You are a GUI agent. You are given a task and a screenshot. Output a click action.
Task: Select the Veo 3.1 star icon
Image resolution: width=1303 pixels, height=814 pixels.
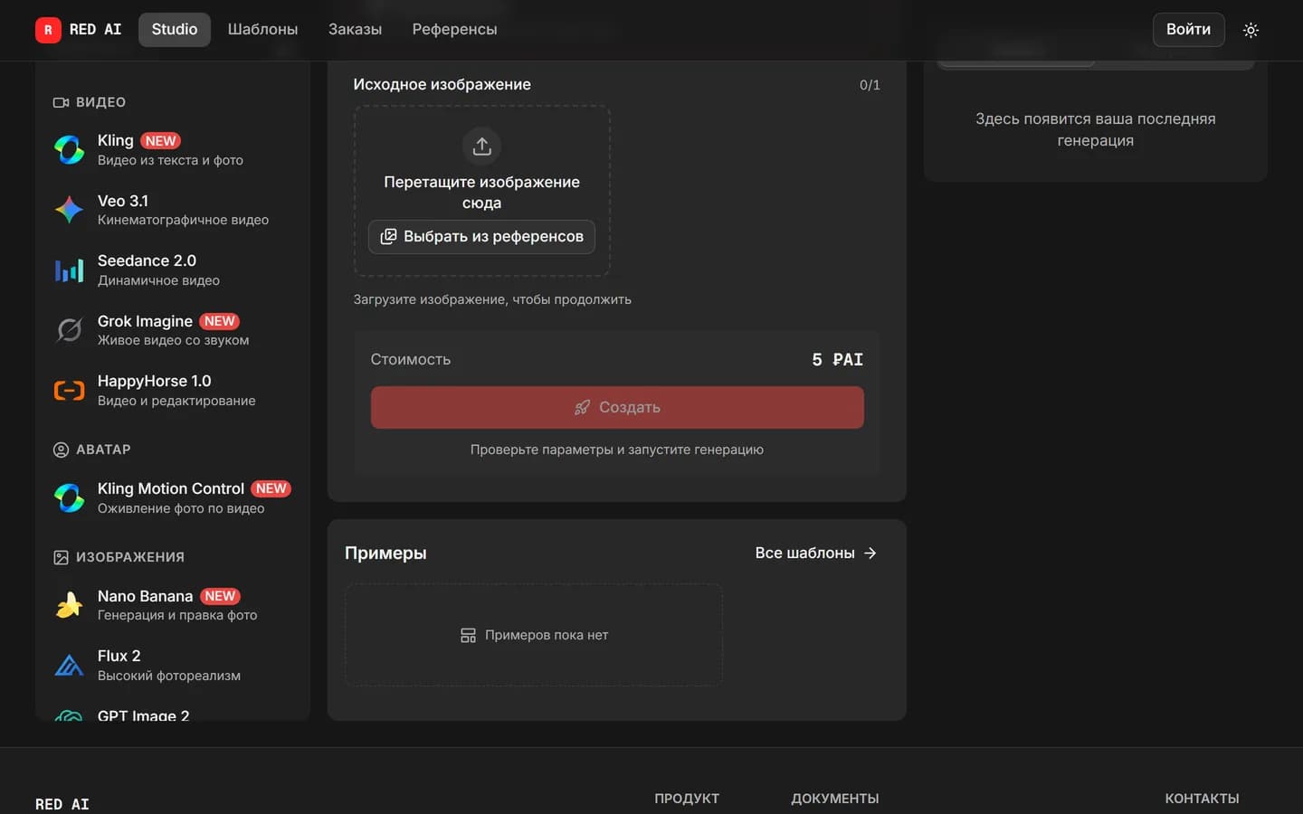[x=69, y=210]
